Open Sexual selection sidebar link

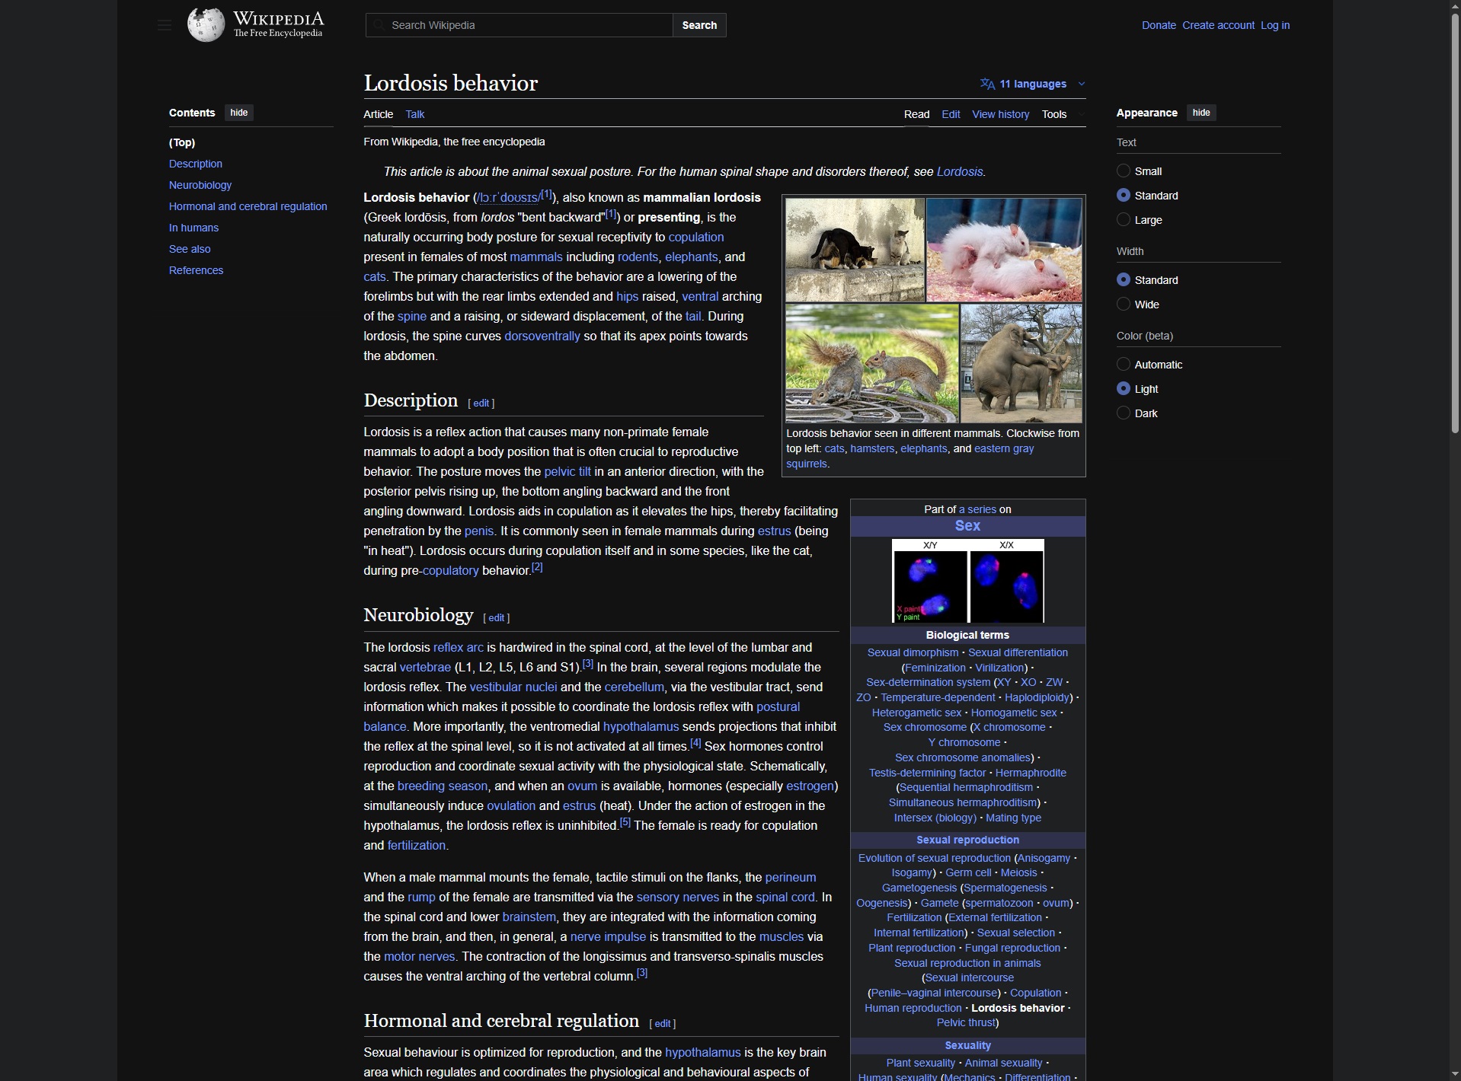(x=1016, y=933)
